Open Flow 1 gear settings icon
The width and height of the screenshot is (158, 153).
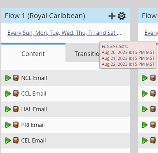(122, 16)
